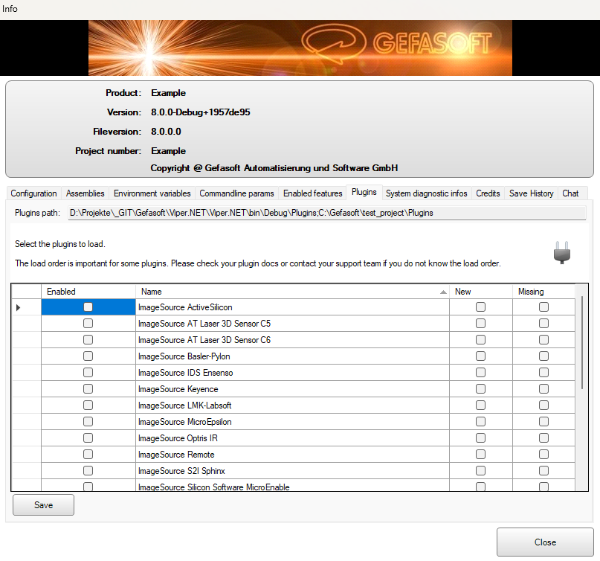
Task: Select ImageSource Optris IR name cell
Action: pyautogui.click(x=293, y=438)
